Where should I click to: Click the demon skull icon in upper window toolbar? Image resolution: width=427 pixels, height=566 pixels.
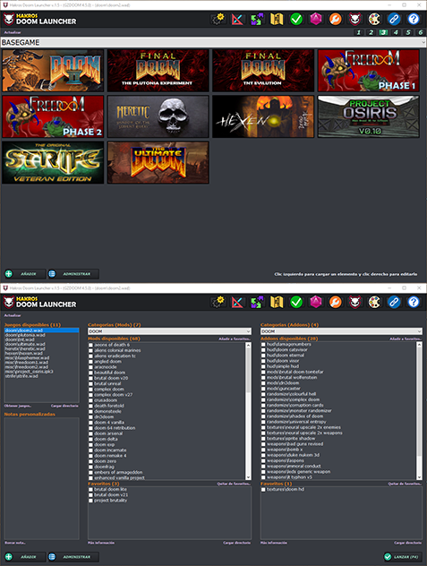(x=354, y=19)
